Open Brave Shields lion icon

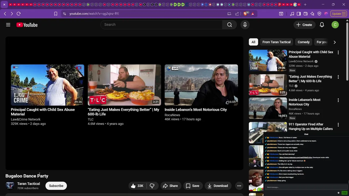tap(245, 14)
